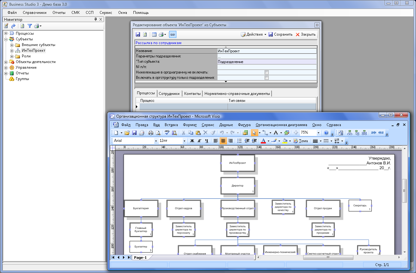The image size is (416, 273).
Task: Click the 'Рассылка по сотрудникам' link
Action: pos(158,43)
